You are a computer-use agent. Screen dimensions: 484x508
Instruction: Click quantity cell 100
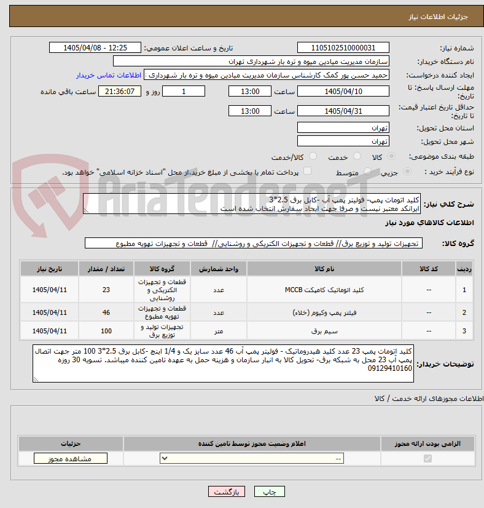[x=106, y=331]
